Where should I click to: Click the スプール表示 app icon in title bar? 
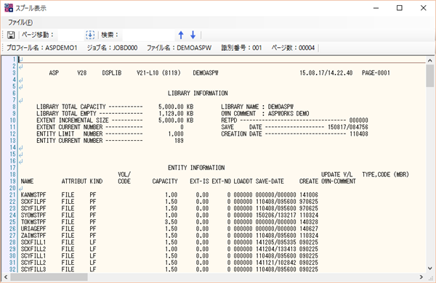9,8
